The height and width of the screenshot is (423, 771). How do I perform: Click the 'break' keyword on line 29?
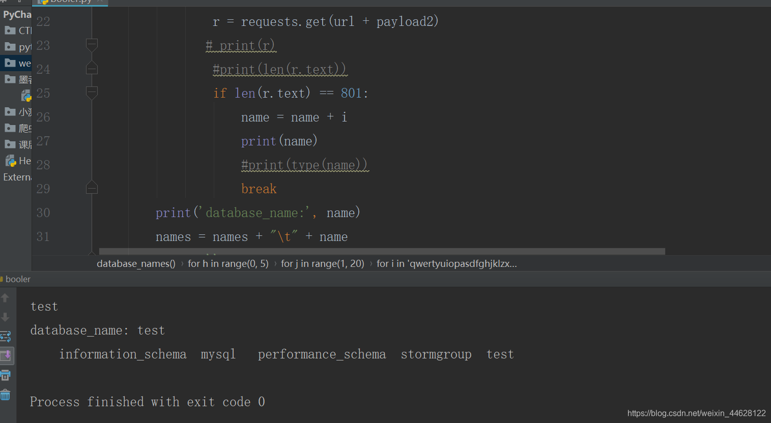click(259, 189)
